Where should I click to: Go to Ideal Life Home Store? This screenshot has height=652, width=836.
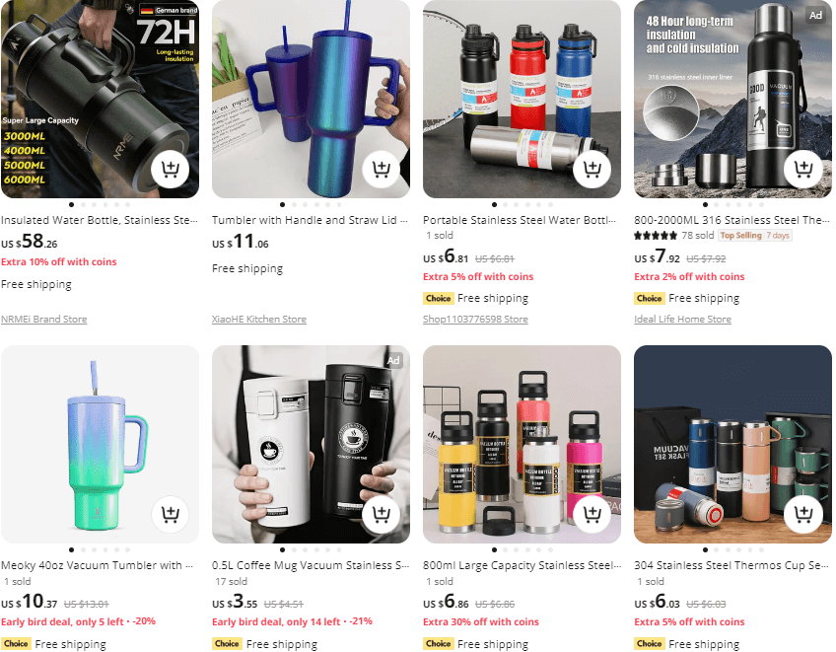pyautogui.click(x=682, y=319)
